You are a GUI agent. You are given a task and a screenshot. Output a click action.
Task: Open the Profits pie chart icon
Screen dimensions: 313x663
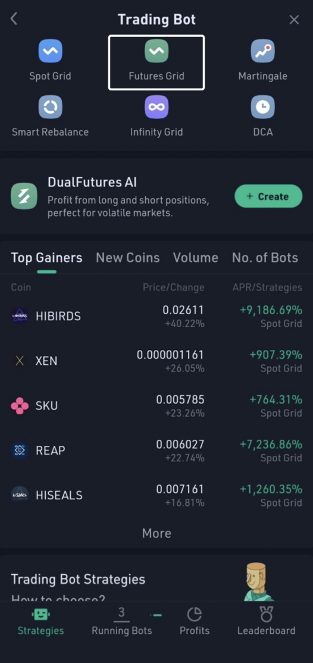(x=194, y=614)
